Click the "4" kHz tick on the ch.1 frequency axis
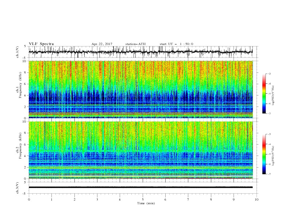 click(26, 96)
